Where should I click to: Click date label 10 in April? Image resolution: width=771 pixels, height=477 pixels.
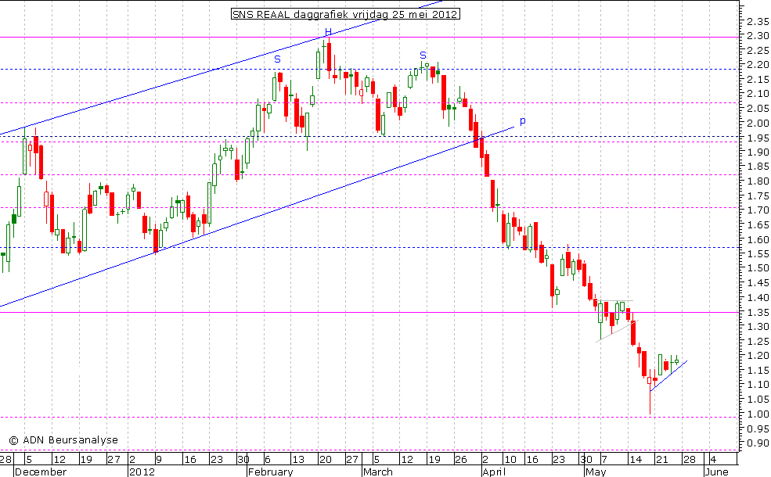510,460
